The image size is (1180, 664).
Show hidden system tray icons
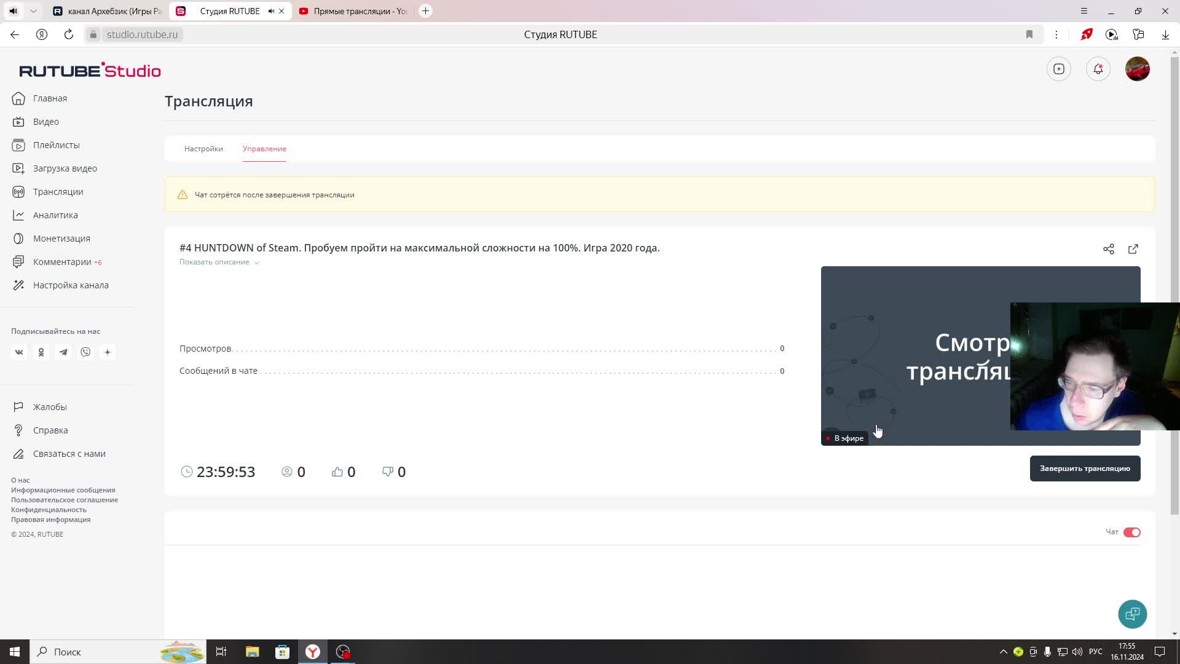point(1003,652)
